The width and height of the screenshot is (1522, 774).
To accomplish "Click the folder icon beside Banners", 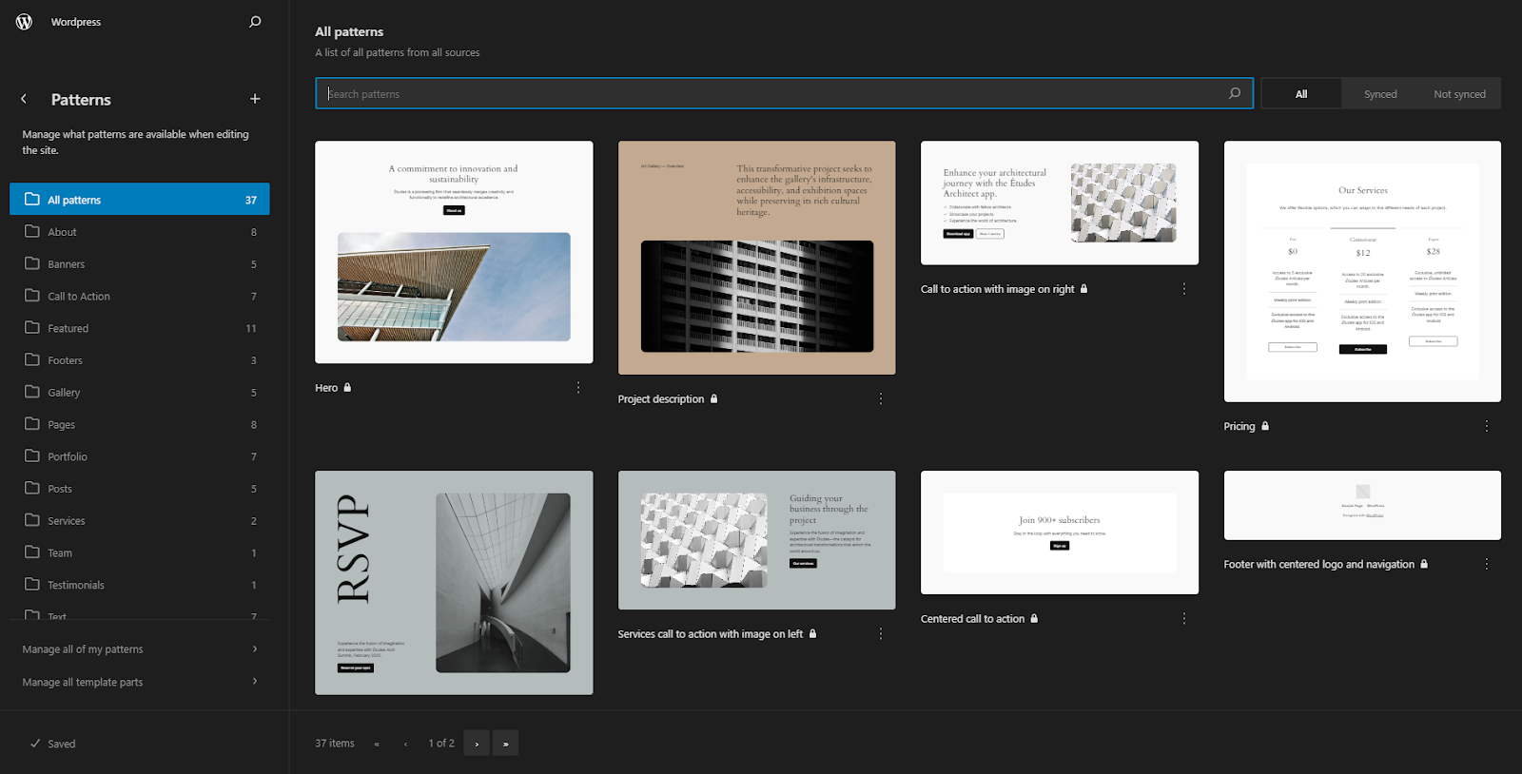I will point(32,263).
